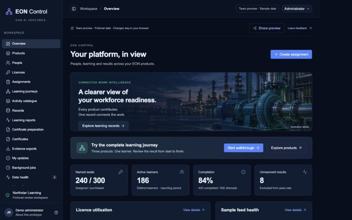Open the Overview page in sidebar

click(31, 44)
